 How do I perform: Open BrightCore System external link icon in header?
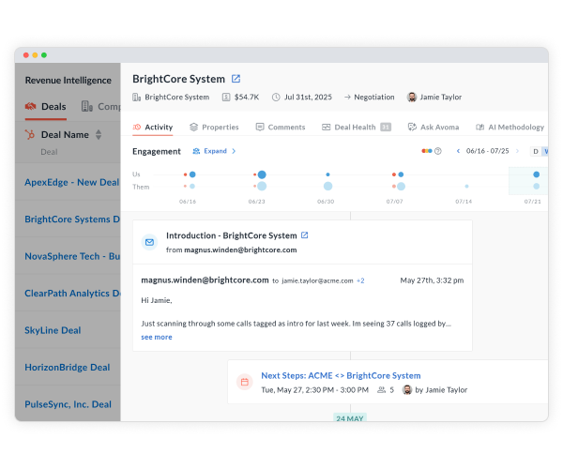coord(236,79)
